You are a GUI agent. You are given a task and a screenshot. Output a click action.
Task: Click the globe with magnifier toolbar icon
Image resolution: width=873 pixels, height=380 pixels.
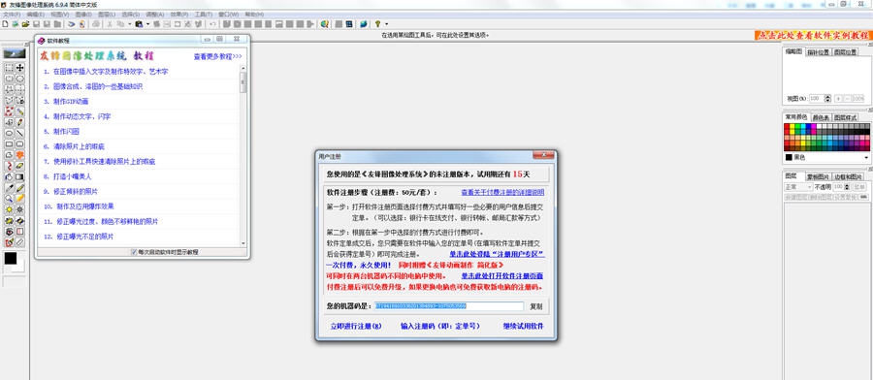point(324,24)
